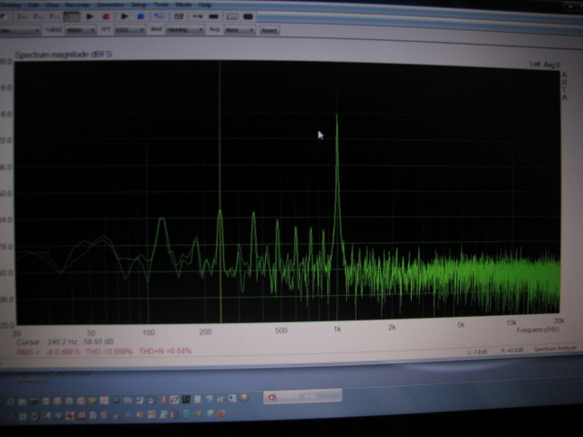This screenshot has width=583, height=437.
Task: Click the small arrow toolbar icon
Action: (x=198, y=16)
